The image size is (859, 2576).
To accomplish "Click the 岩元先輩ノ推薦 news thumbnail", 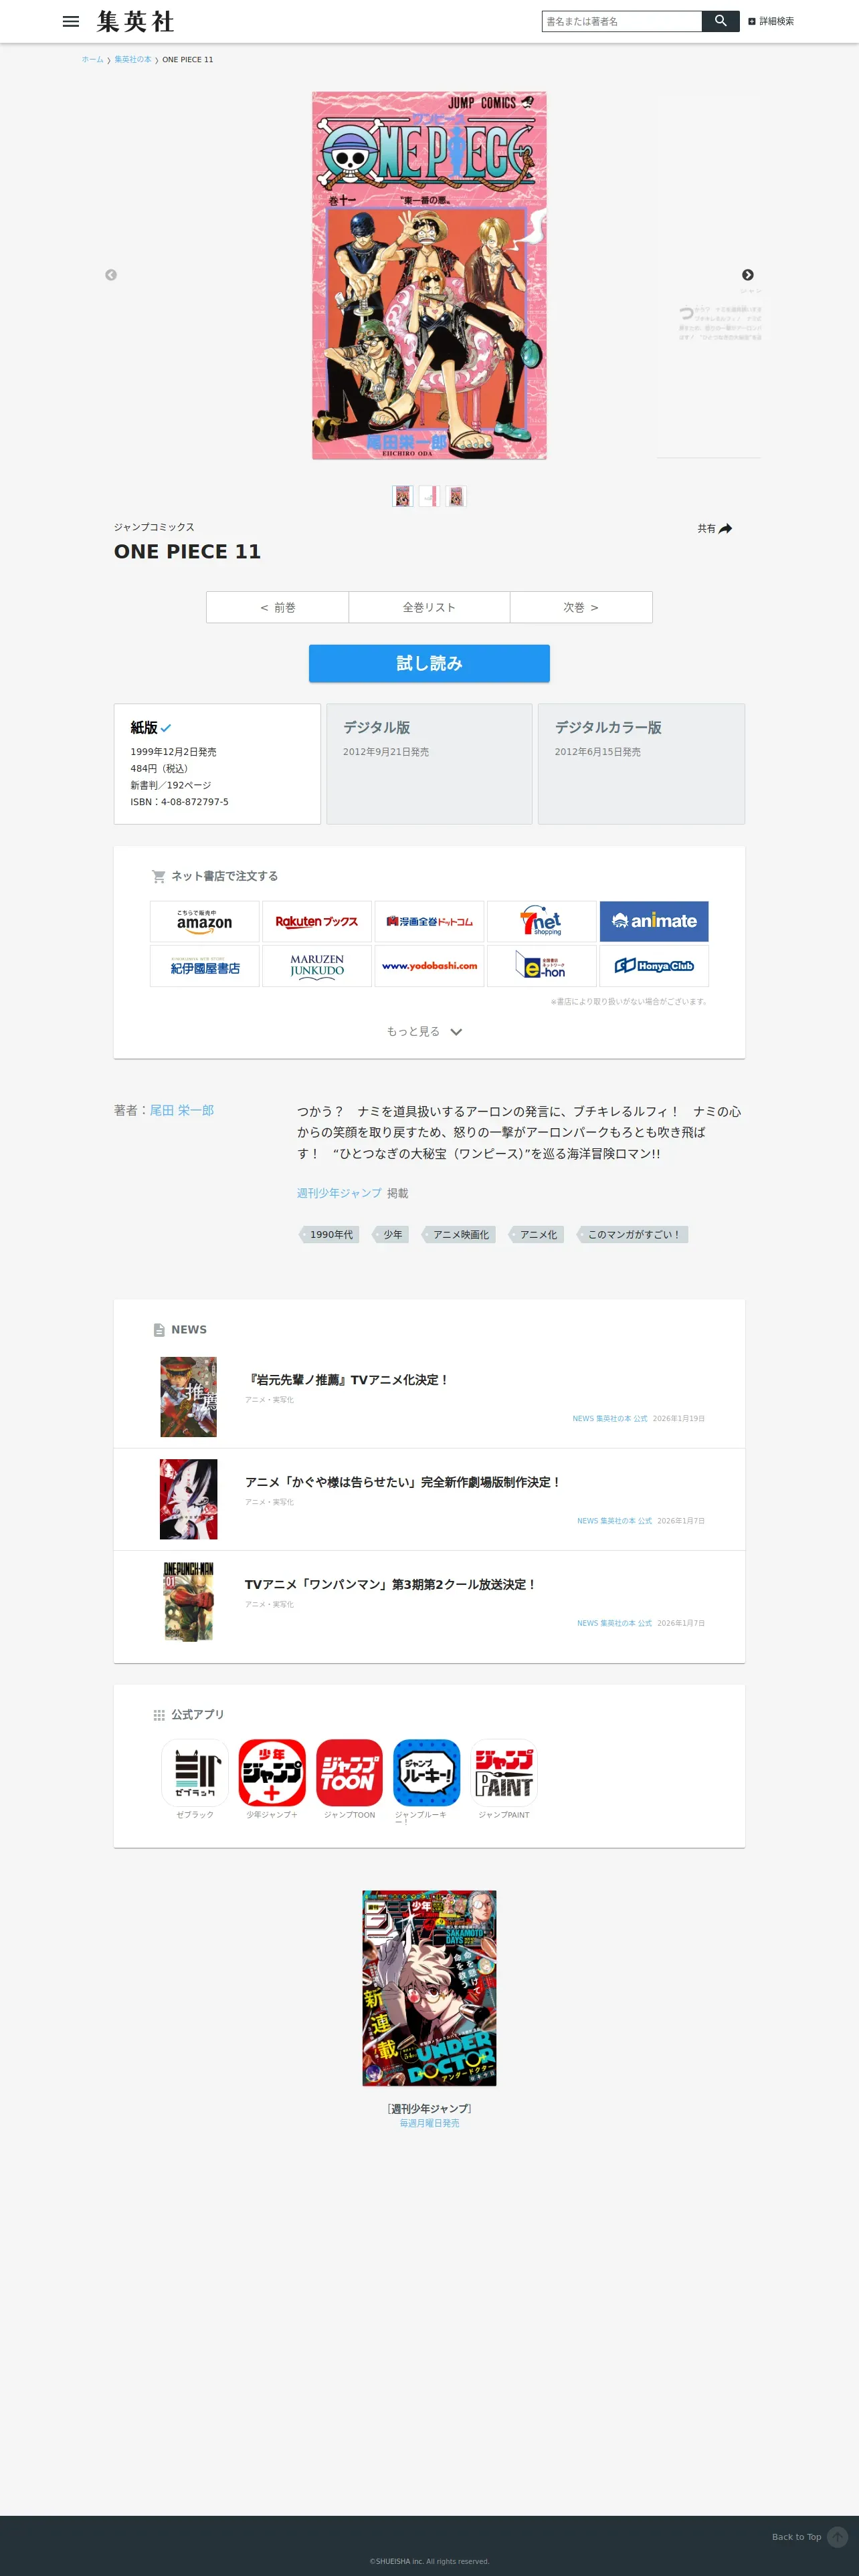I will click(189, 1397).
